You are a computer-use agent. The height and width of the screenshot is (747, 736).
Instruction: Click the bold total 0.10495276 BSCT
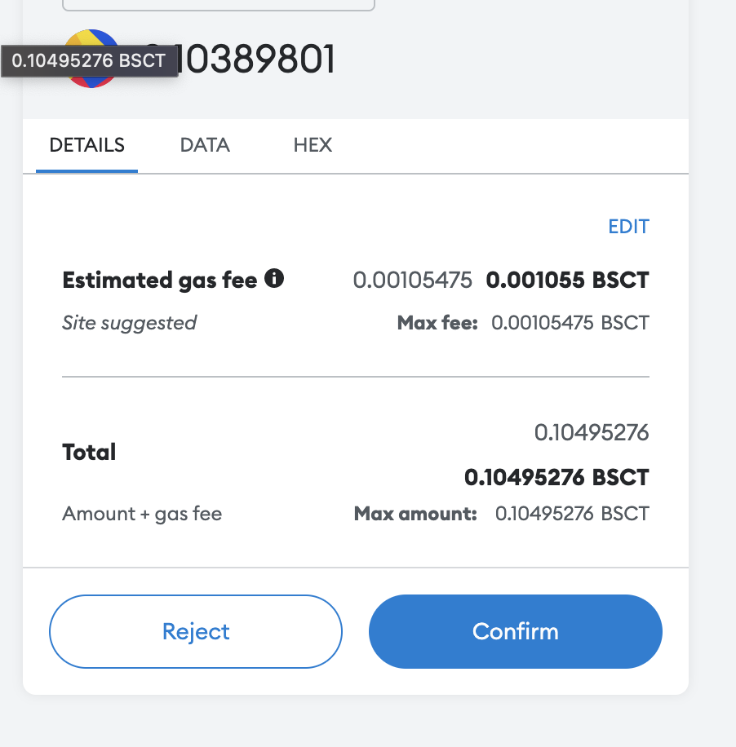(x=556, y=477)
